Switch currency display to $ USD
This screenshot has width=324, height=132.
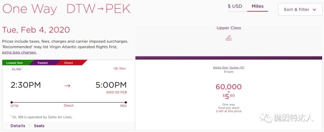tap(235, 6)
